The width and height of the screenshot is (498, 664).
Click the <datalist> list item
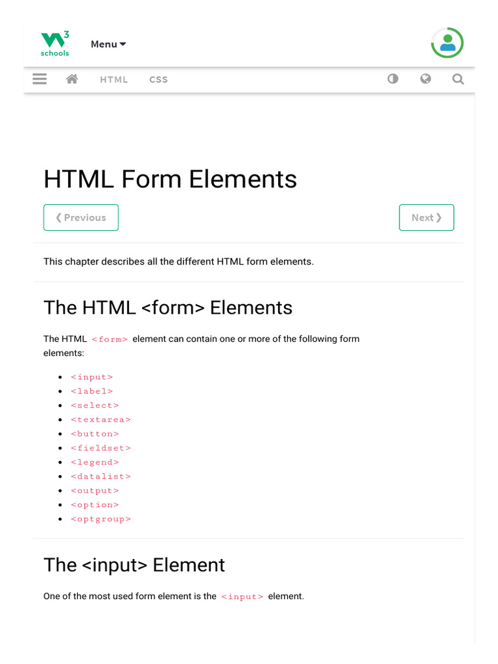101,477
